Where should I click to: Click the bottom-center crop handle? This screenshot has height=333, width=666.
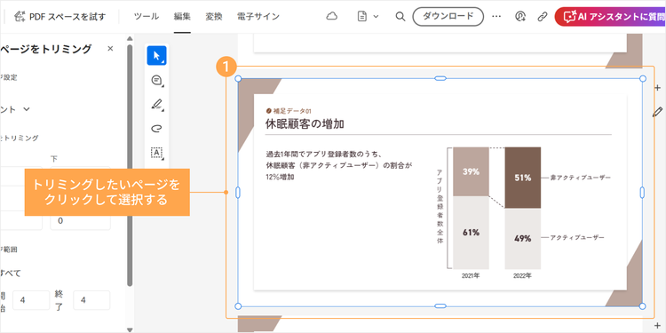[440, 306]
